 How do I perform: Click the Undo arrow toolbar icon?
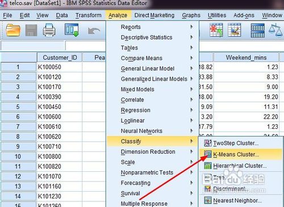(x=94, y=31)
